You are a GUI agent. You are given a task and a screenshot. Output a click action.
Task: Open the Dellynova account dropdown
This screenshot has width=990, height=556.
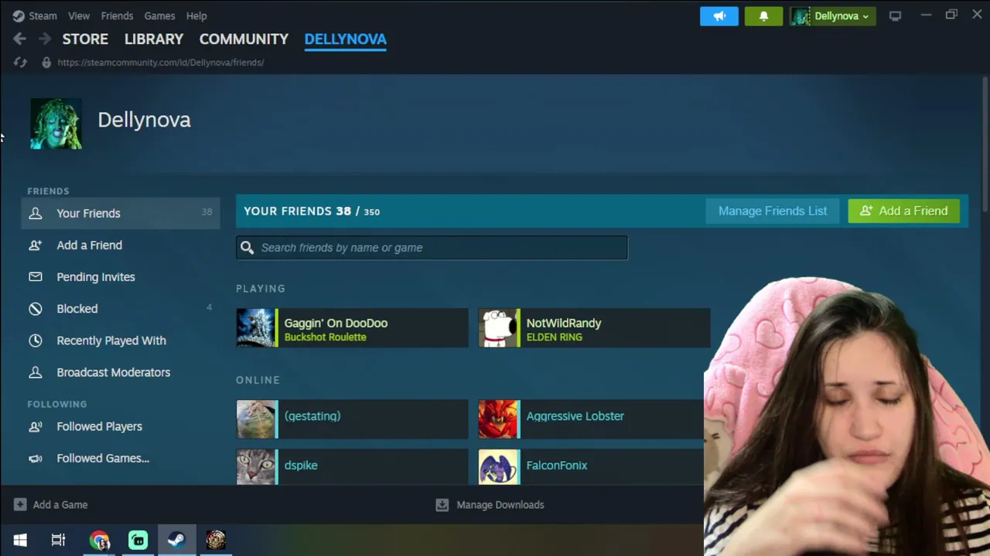tap(832, 15)
